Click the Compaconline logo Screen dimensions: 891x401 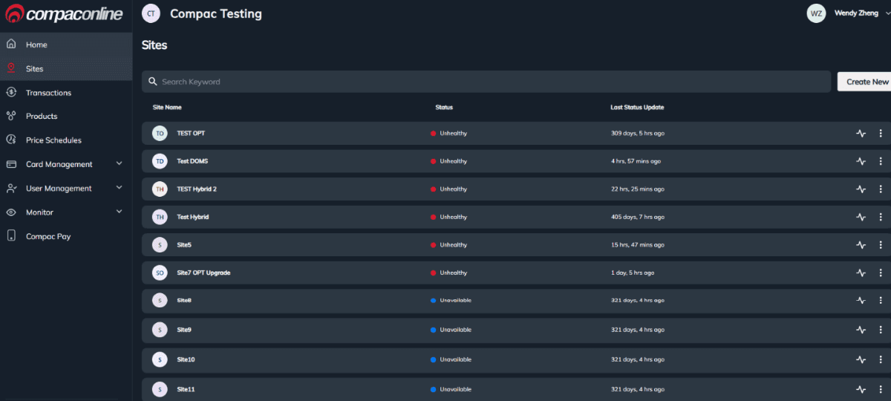pyautogui.click(x=64, y=13)
